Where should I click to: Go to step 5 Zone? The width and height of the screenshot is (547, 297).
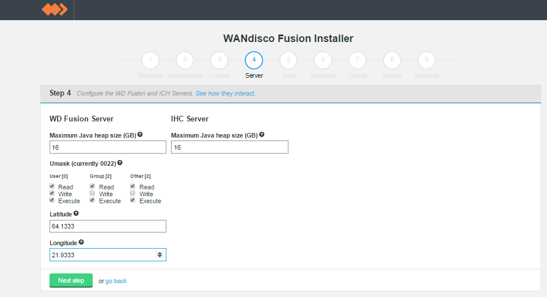pyautogui.click(x=288, y=60)
